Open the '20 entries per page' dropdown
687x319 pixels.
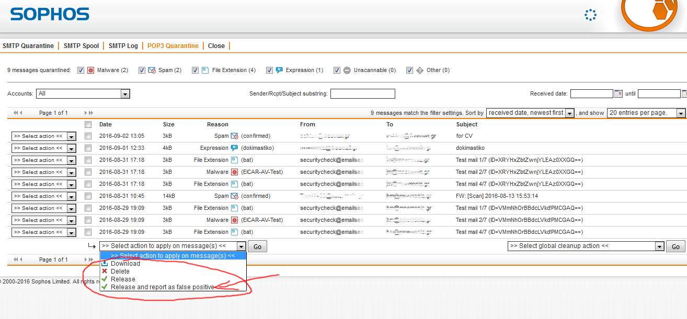coord(646,113)
